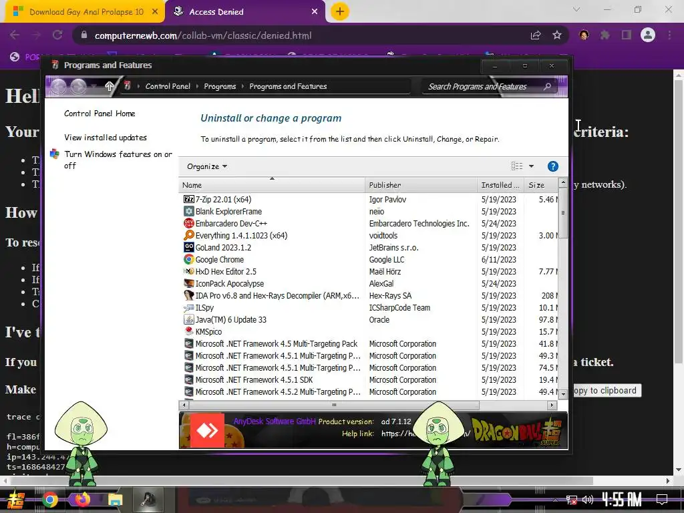Viewport: 684px width, 513px height.
Task: Sort by the Size column header
Action: (541, 185)
